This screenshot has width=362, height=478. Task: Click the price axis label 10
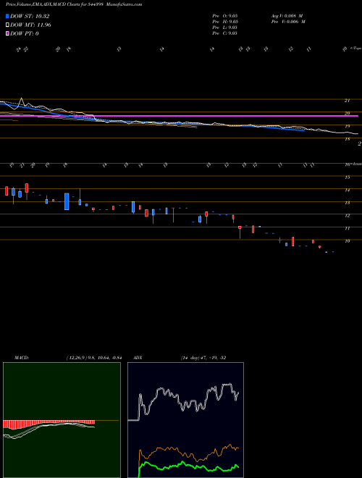click(x=347, y=241)
